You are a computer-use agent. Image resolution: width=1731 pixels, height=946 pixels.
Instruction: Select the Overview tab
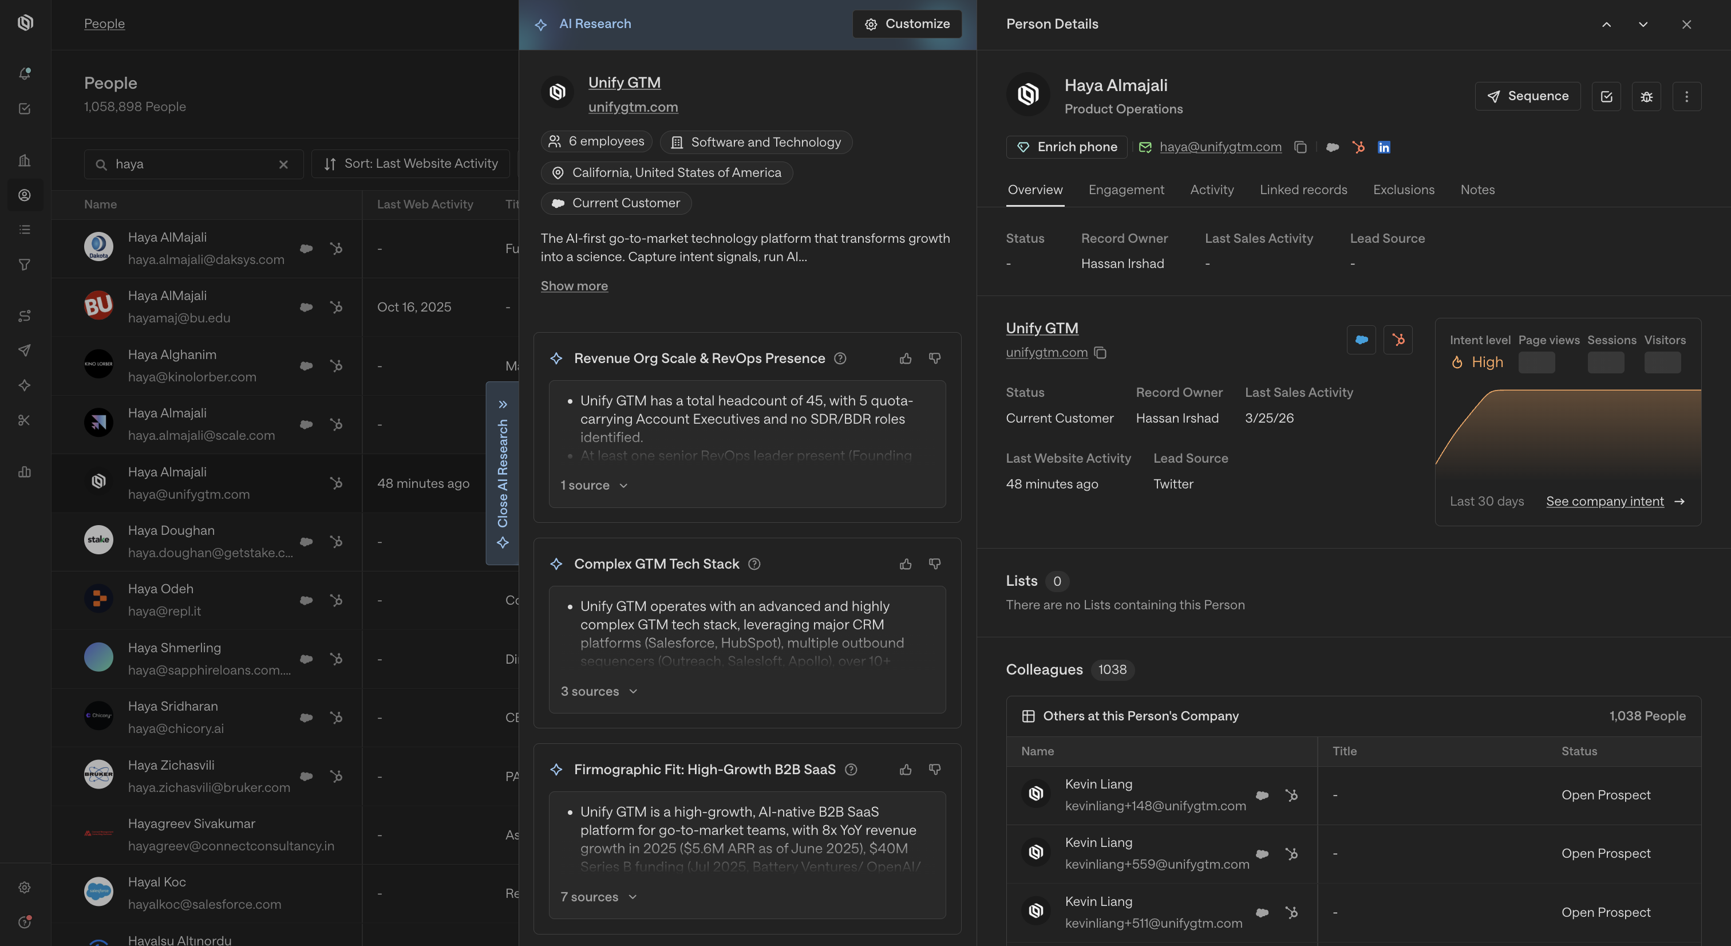tap(1035, 190)
